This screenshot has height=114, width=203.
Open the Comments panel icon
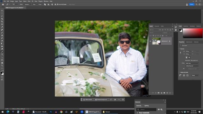[x=176, y=30]
